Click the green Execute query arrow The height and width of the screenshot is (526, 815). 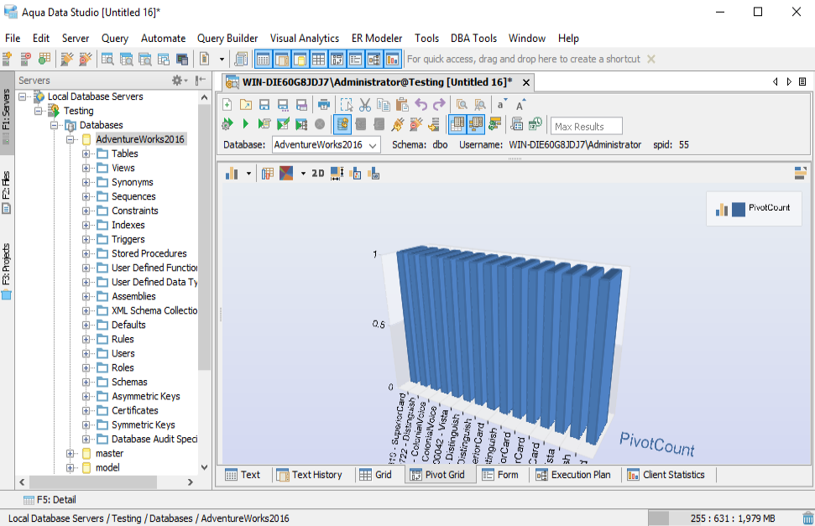[245, 125]
